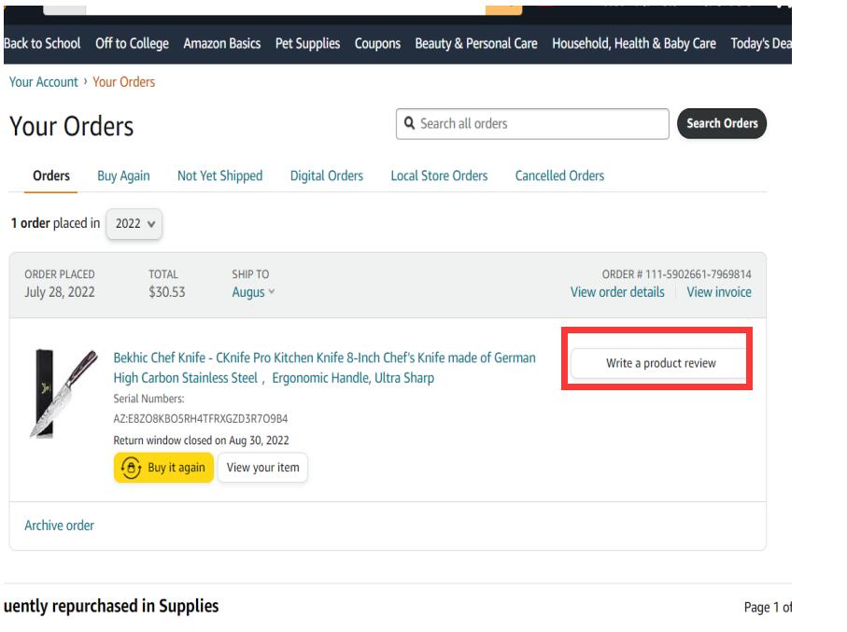This screenshot has width=847, height=632.
Task: Open Beauty & Personal Care nav link
Action: [x=476, y=43]
